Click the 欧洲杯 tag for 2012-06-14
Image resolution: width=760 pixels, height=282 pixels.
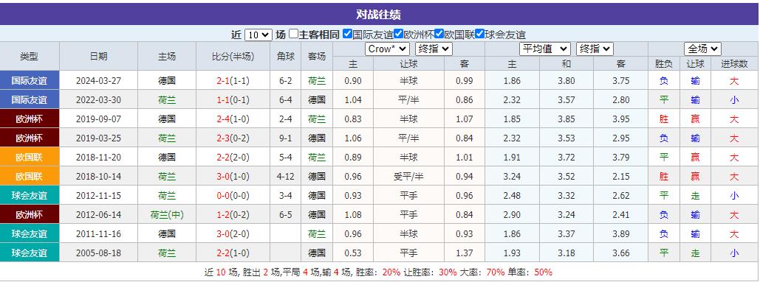point(30,215)
